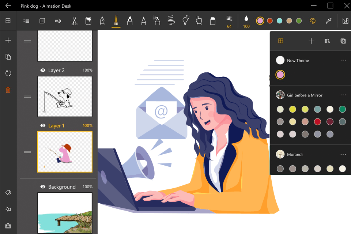Pick dark green swatch in Girl before a Mirror

pyautogui.click(x=342, y=109)
